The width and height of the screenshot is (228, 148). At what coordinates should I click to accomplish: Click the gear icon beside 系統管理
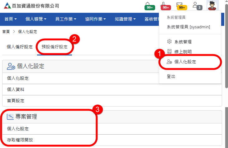(x=169, y=42)
